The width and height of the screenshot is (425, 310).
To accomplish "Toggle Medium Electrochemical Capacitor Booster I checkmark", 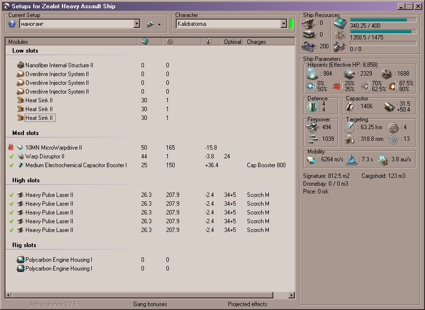I will point(11,165).
